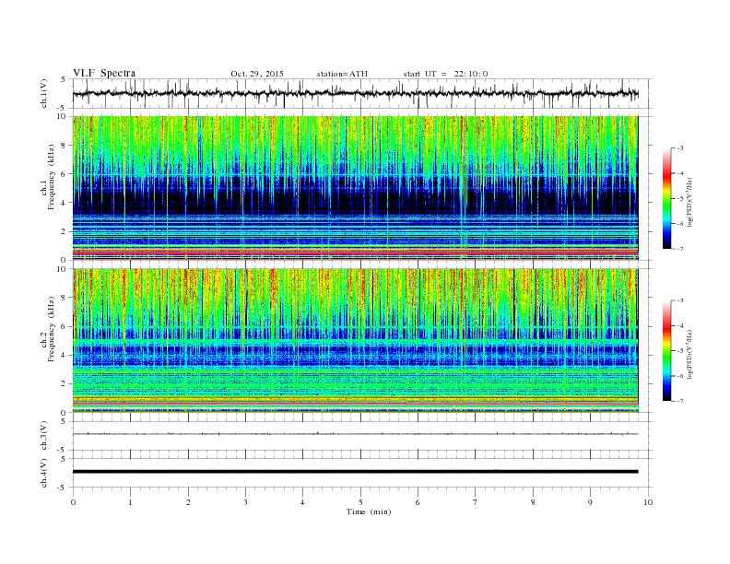Click the "ch.1(V)" waveform axis label
This screenshot has width=730, height=564.
(44, 93)
